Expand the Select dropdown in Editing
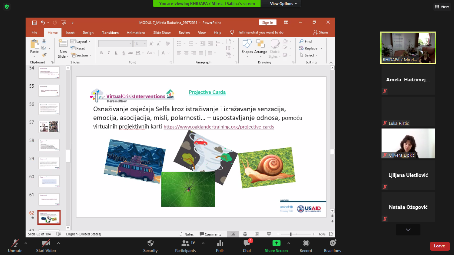454x255 pixels. coord(309,55)
